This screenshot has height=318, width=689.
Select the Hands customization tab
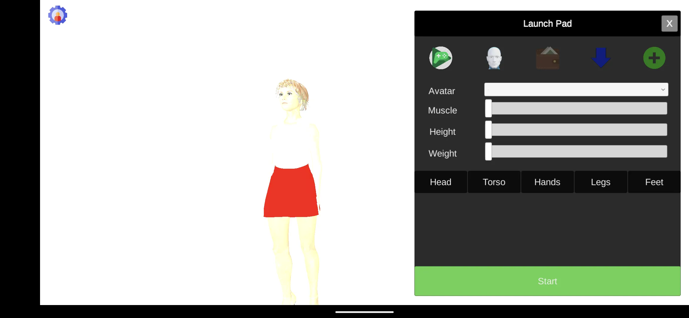click(547, 182)
